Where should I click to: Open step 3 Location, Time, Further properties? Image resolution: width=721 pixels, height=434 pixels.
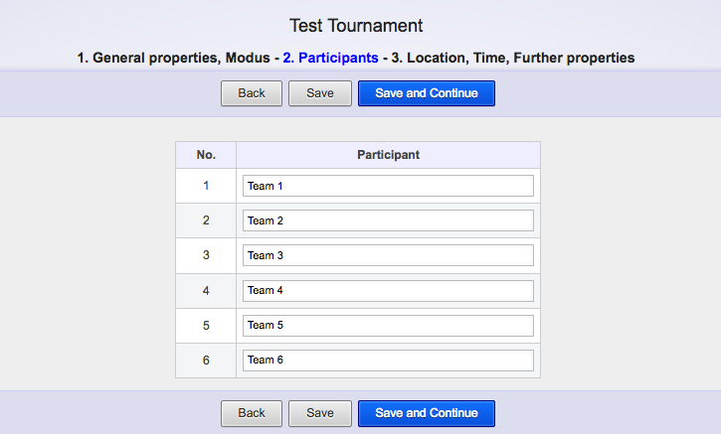click(515, 58)
